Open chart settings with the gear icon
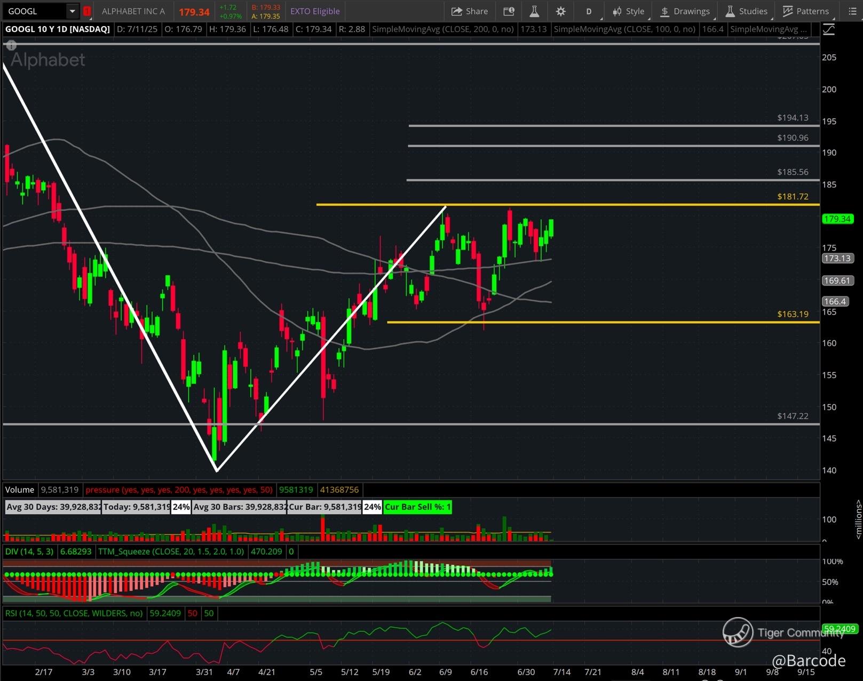 point(560,11)
